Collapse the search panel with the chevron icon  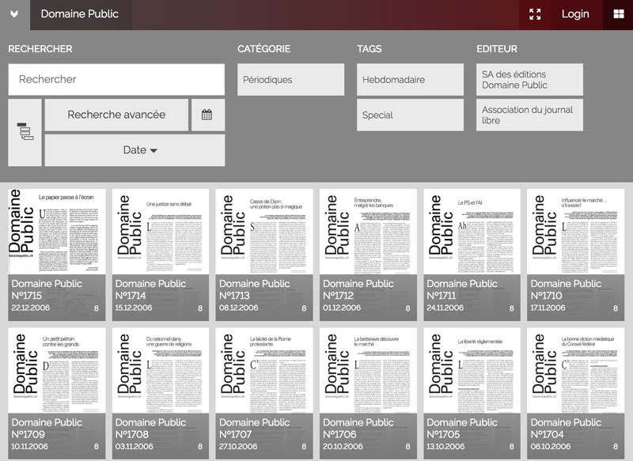point(14,14)
